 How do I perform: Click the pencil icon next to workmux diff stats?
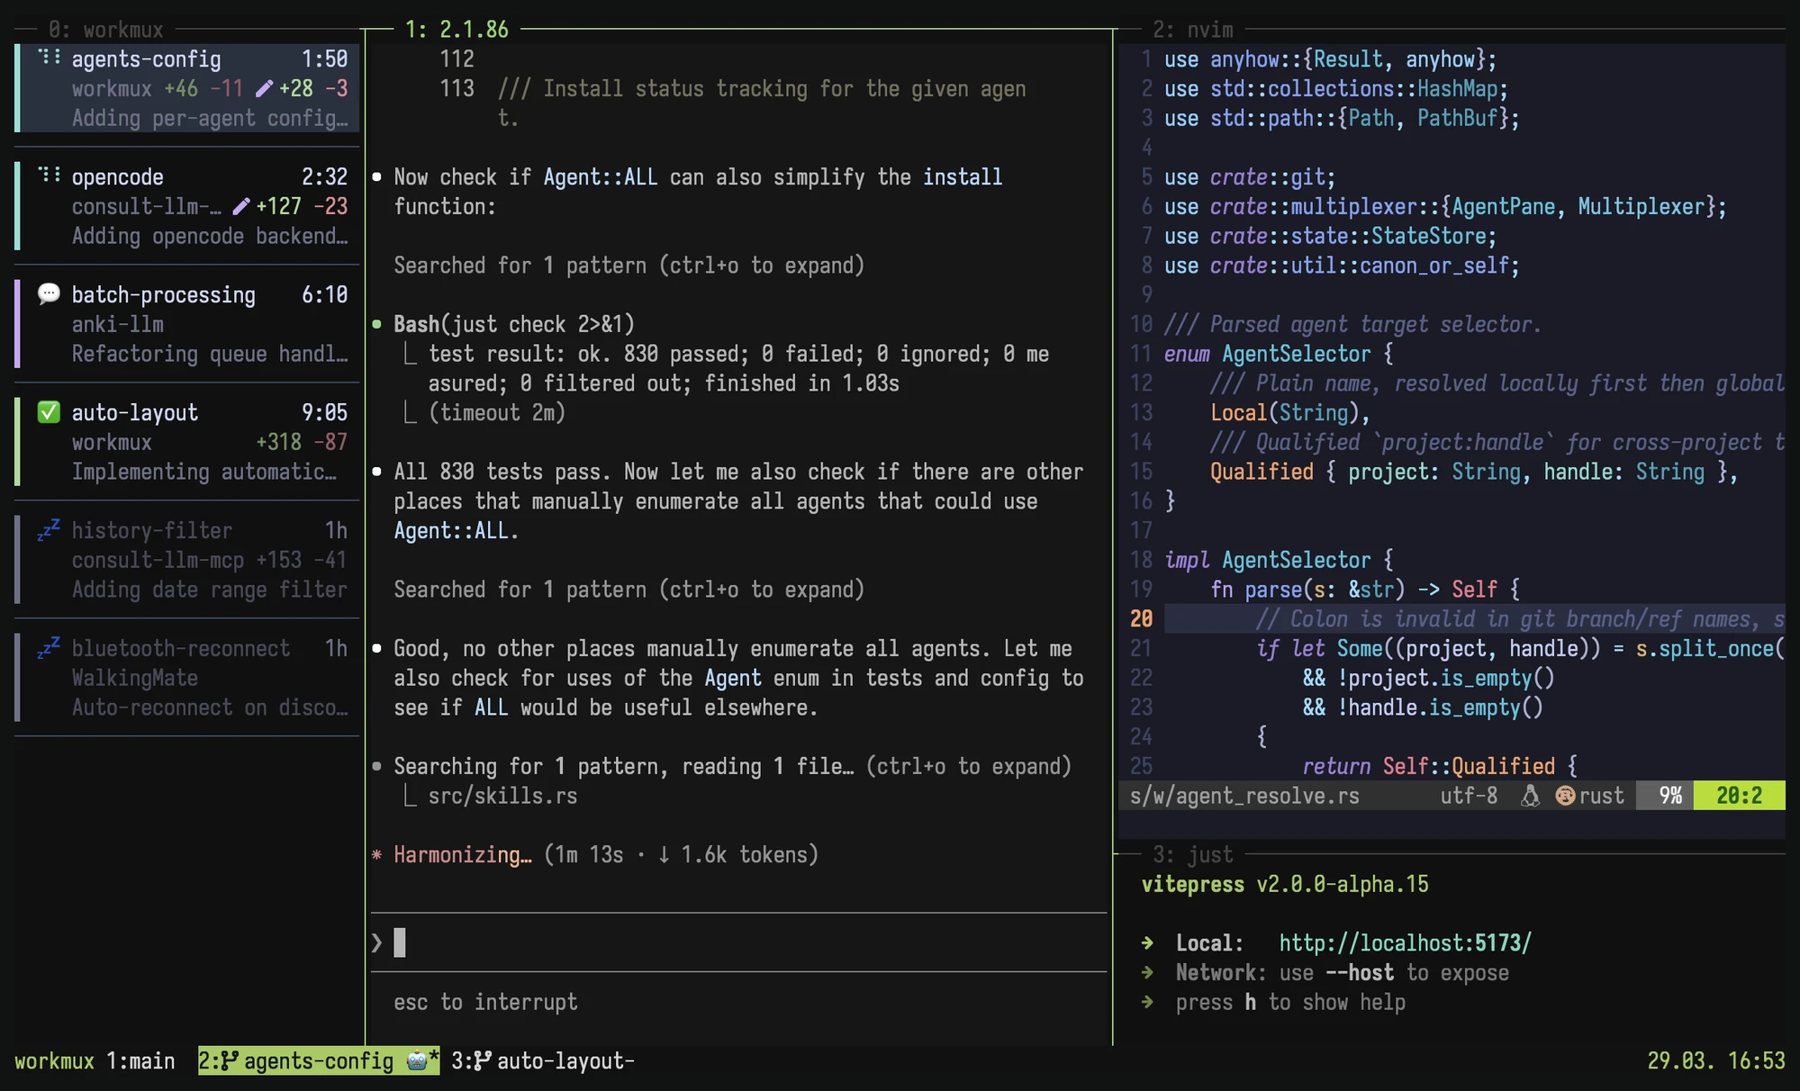tap(263, 88)
